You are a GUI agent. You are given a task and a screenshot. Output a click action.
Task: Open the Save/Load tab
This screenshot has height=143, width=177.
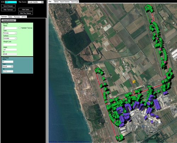click(75, 2)
